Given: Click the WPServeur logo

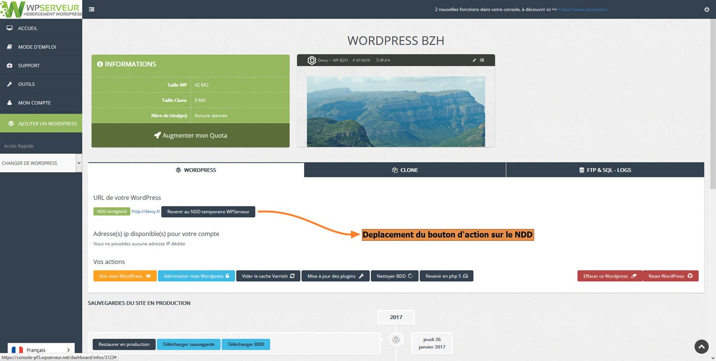Looking at the screenshot, I should point(42,9).
